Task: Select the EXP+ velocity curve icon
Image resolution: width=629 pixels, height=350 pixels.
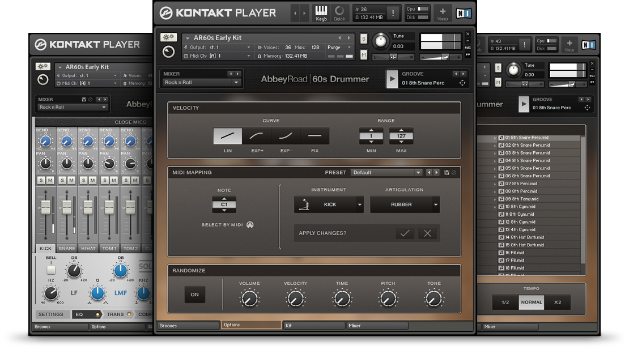Action: click(x=256, y=136)
